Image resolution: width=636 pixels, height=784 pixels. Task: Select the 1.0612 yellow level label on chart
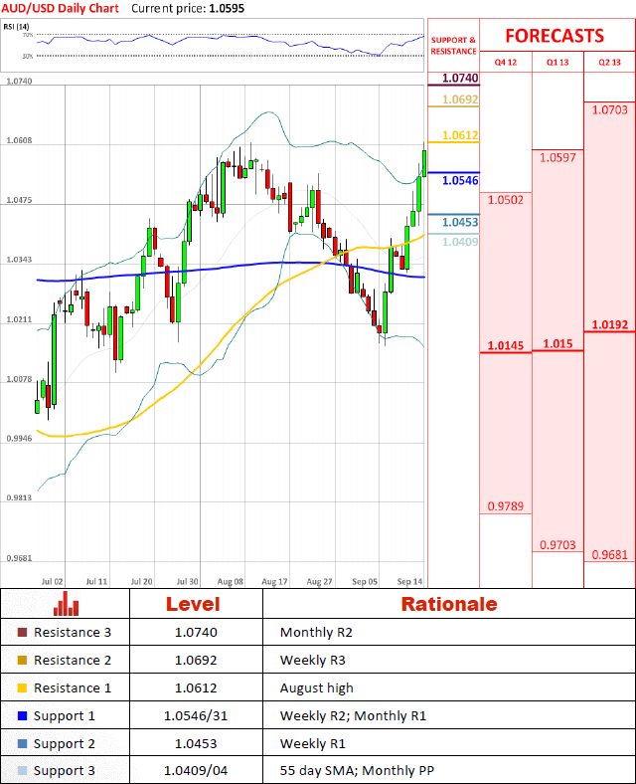coord(460,135)
